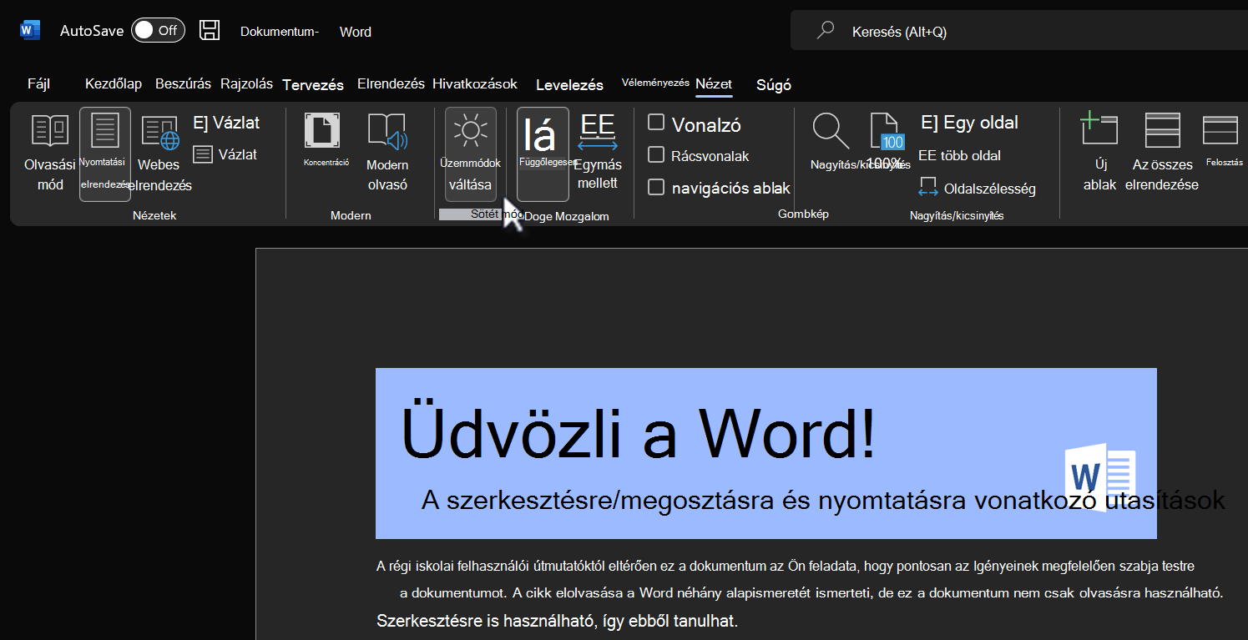Open an Új ablak window

[1099, 152]
